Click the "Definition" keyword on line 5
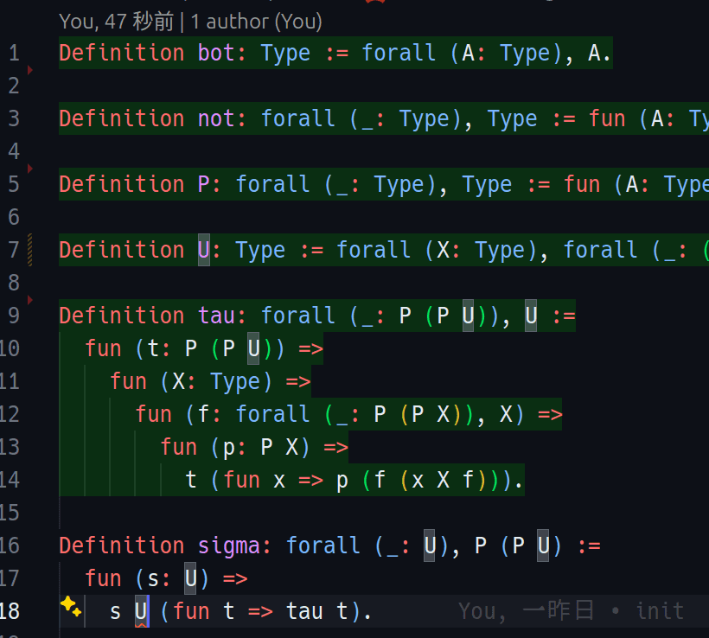Viewport: 709px width, 638px height. (122, 184)
